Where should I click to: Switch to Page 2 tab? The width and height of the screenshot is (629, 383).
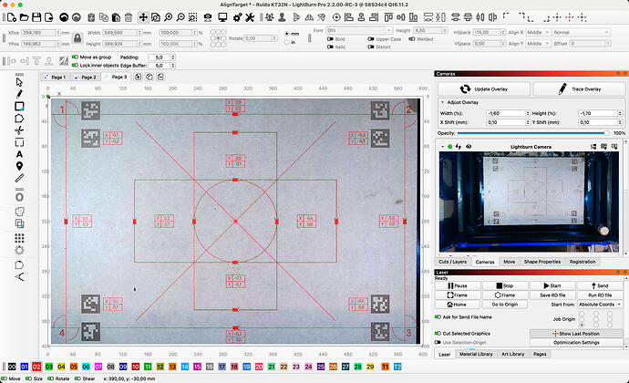pos(86,78)
